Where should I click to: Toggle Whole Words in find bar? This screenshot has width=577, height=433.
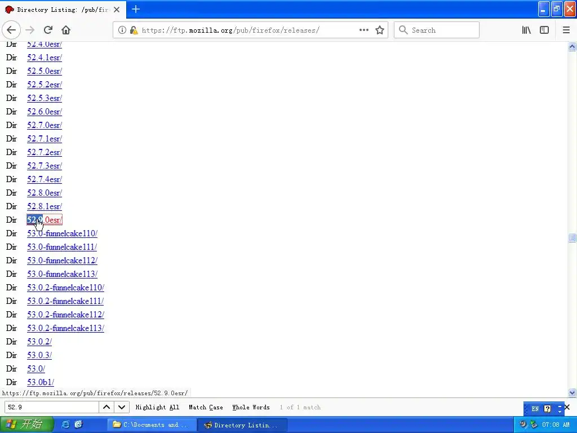251,407
